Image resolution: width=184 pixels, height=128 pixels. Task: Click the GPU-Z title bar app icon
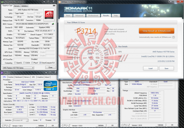2,2
